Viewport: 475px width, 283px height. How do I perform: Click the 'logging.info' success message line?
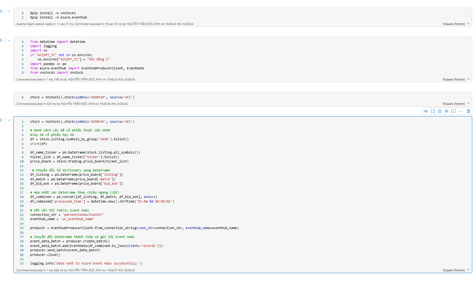tap(86, 264)
